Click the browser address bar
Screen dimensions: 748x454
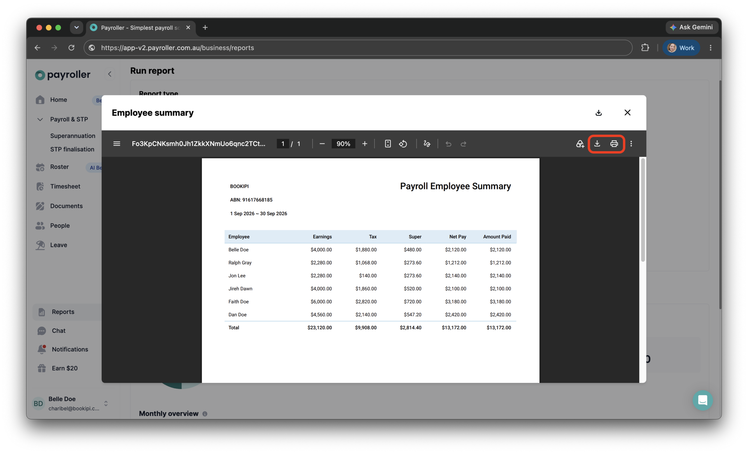click(358, 48)
